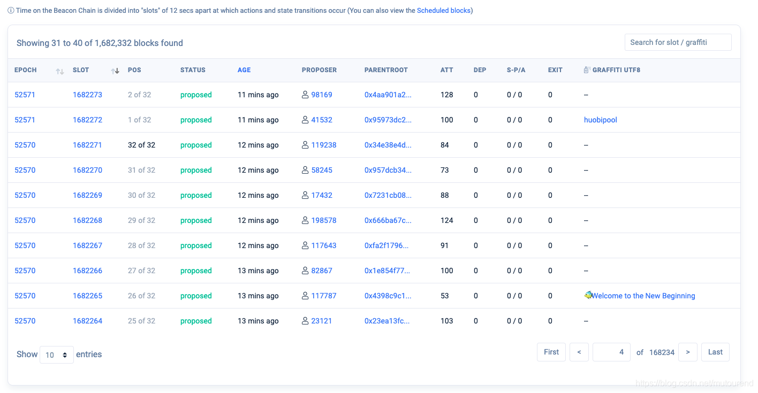Click the user icon beside proposer 198578
The height and width of the screenshot is (393, 758).
coord(305,220)
